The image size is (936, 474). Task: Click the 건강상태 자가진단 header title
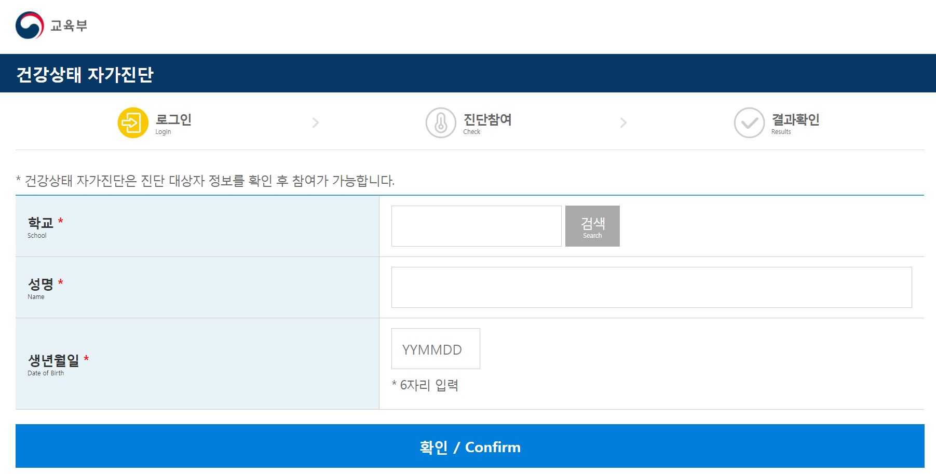coord(85,74)
